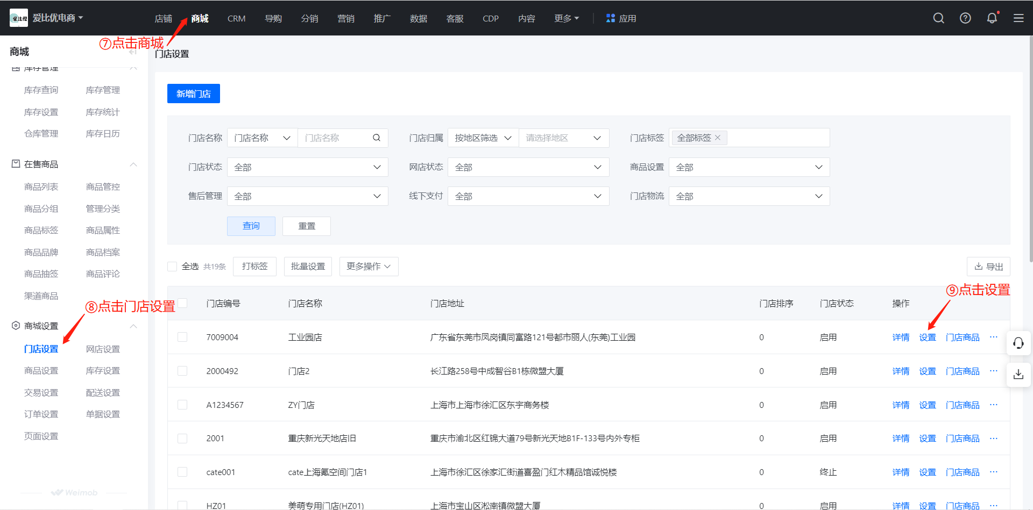Viewport: 1033px width, 510px height.
Task: Open more actions for store A1234567
Action: (993, 405)
